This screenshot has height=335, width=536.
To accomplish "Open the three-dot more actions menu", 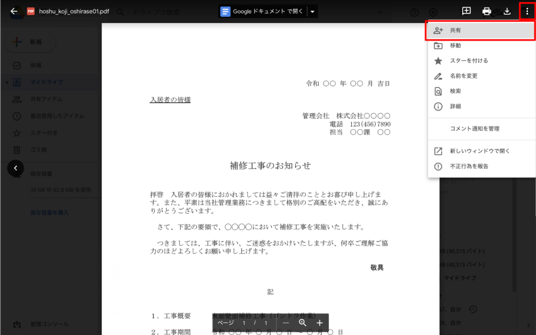I will [527, 12].
